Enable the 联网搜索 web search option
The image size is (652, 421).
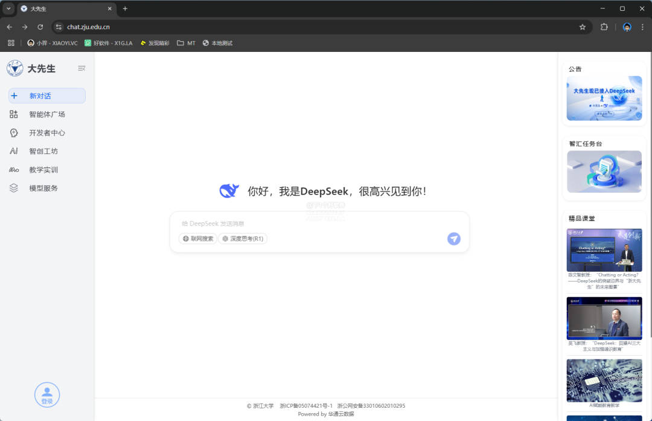point(197,238)
